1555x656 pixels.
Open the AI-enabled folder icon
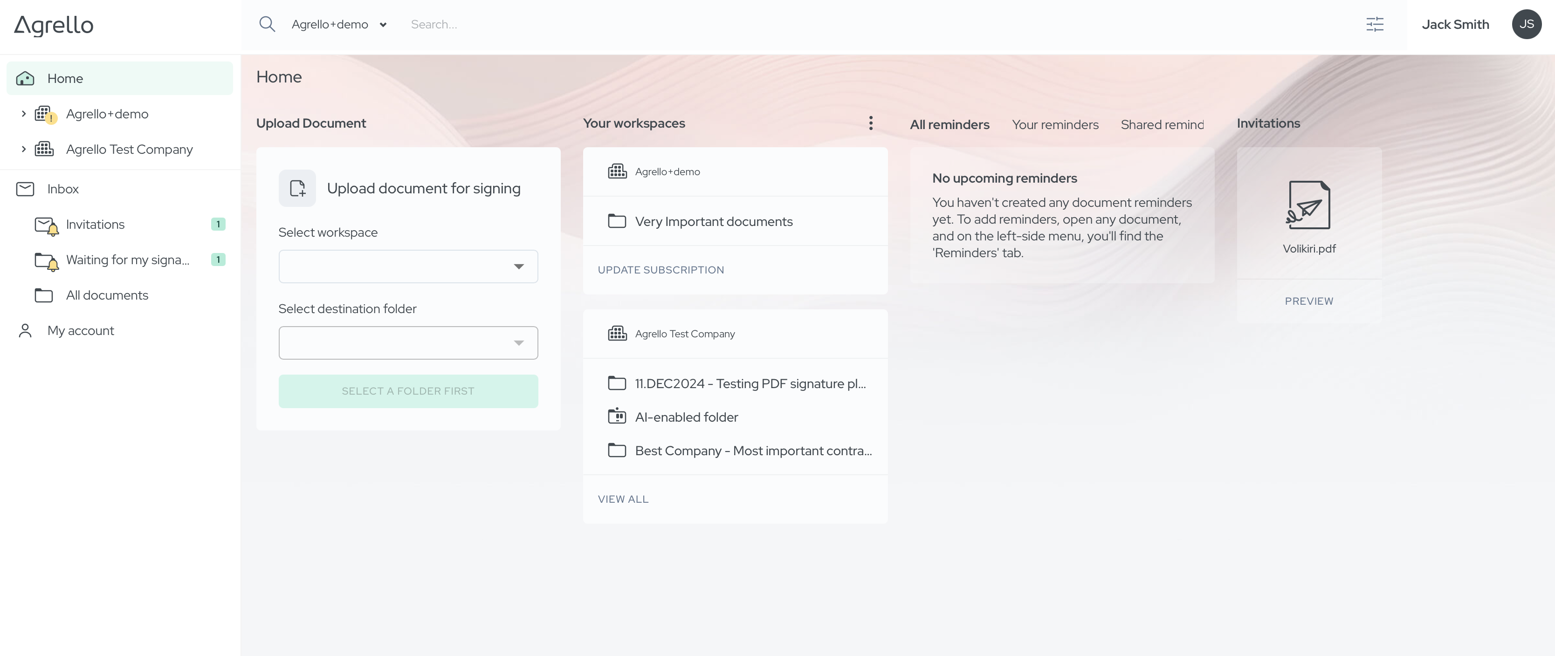coord(616,417)
